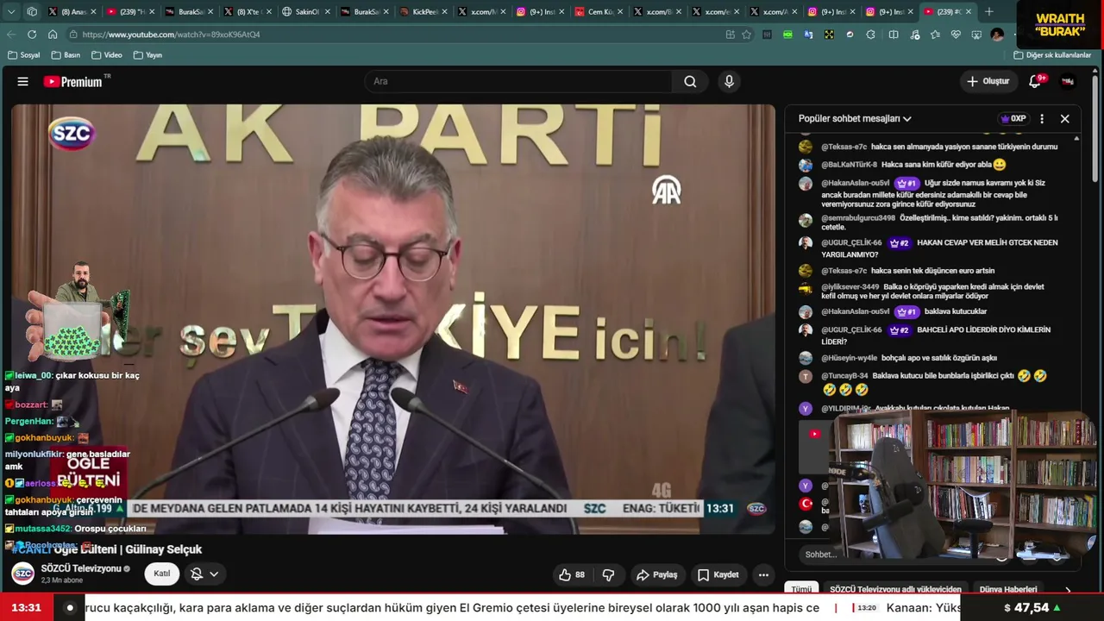Like the video with thumbs up

[x=571, y=574]
